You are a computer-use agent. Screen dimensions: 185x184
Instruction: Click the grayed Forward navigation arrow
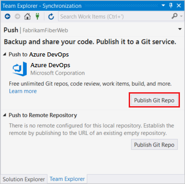click(x=18, y=16)
